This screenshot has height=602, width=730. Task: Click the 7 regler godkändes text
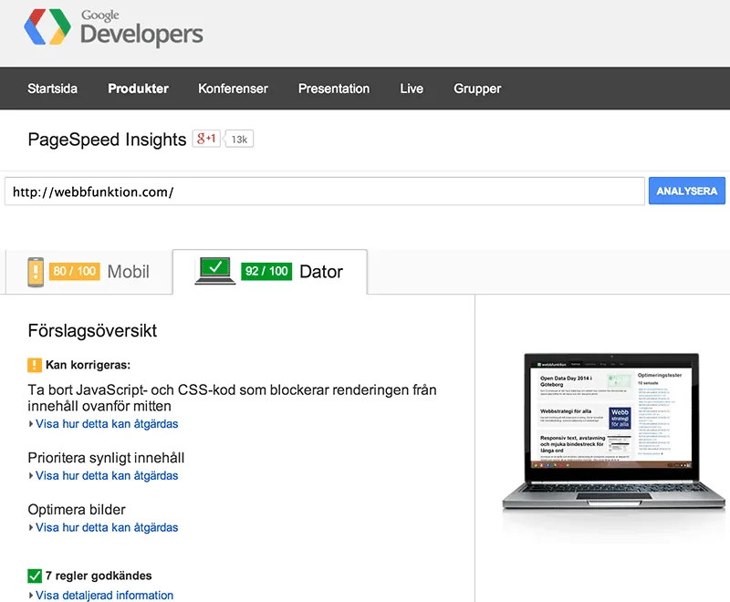click(x=99, y=576)
